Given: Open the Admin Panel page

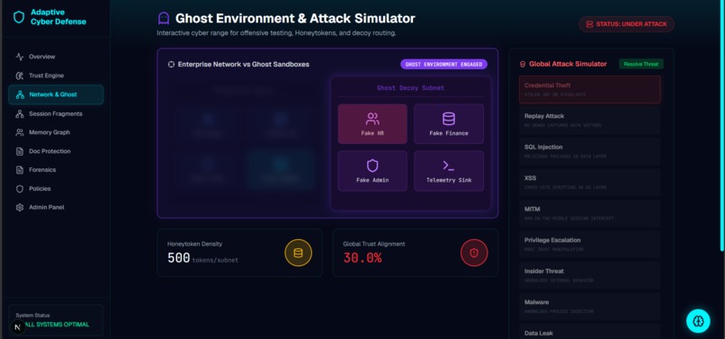Looking at the screenshot, I should (x=56, y=207).
